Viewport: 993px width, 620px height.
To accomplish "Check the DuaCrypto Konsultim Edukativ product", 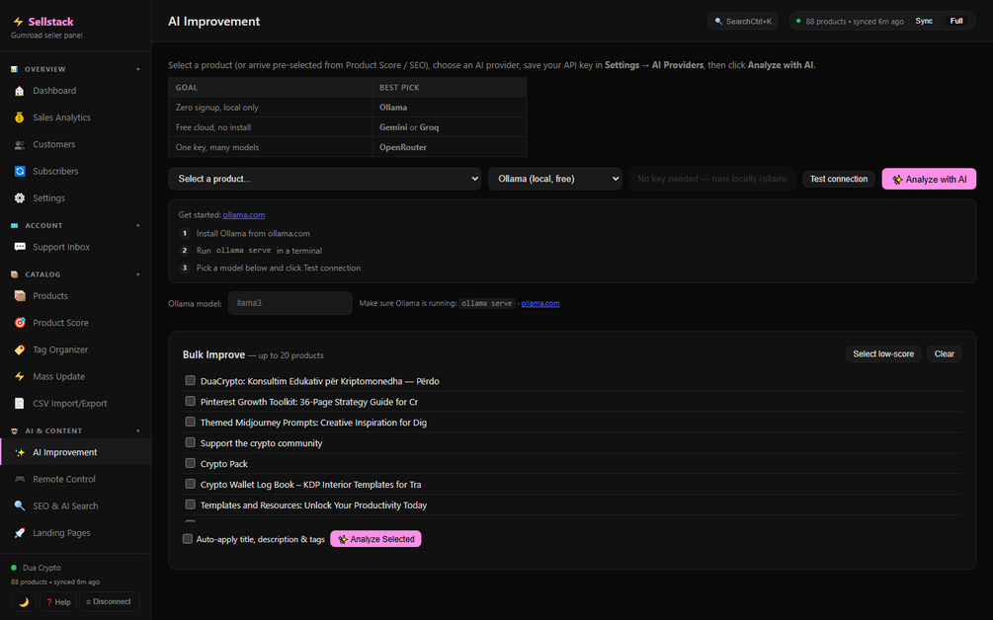I will pyautogui.click(x=190, y=380).
